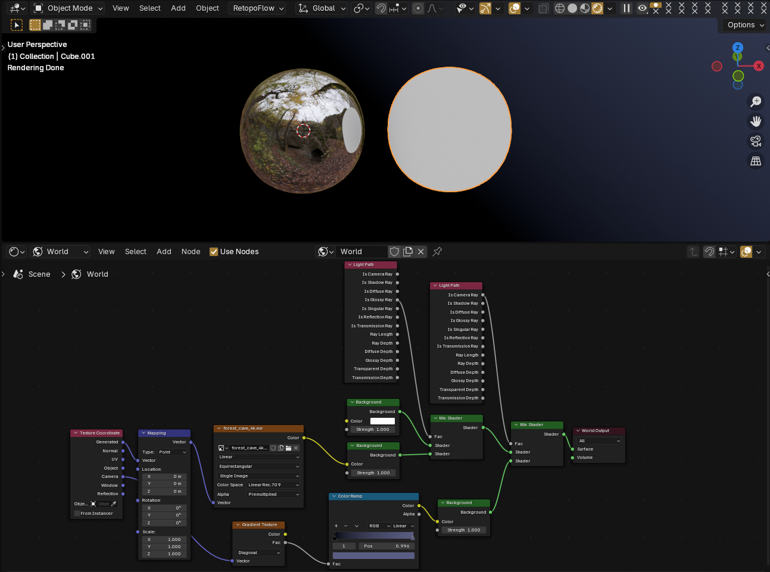
Task: Click the zoom magnifier viewport gizmo
Action: click(x=756, y=102)
